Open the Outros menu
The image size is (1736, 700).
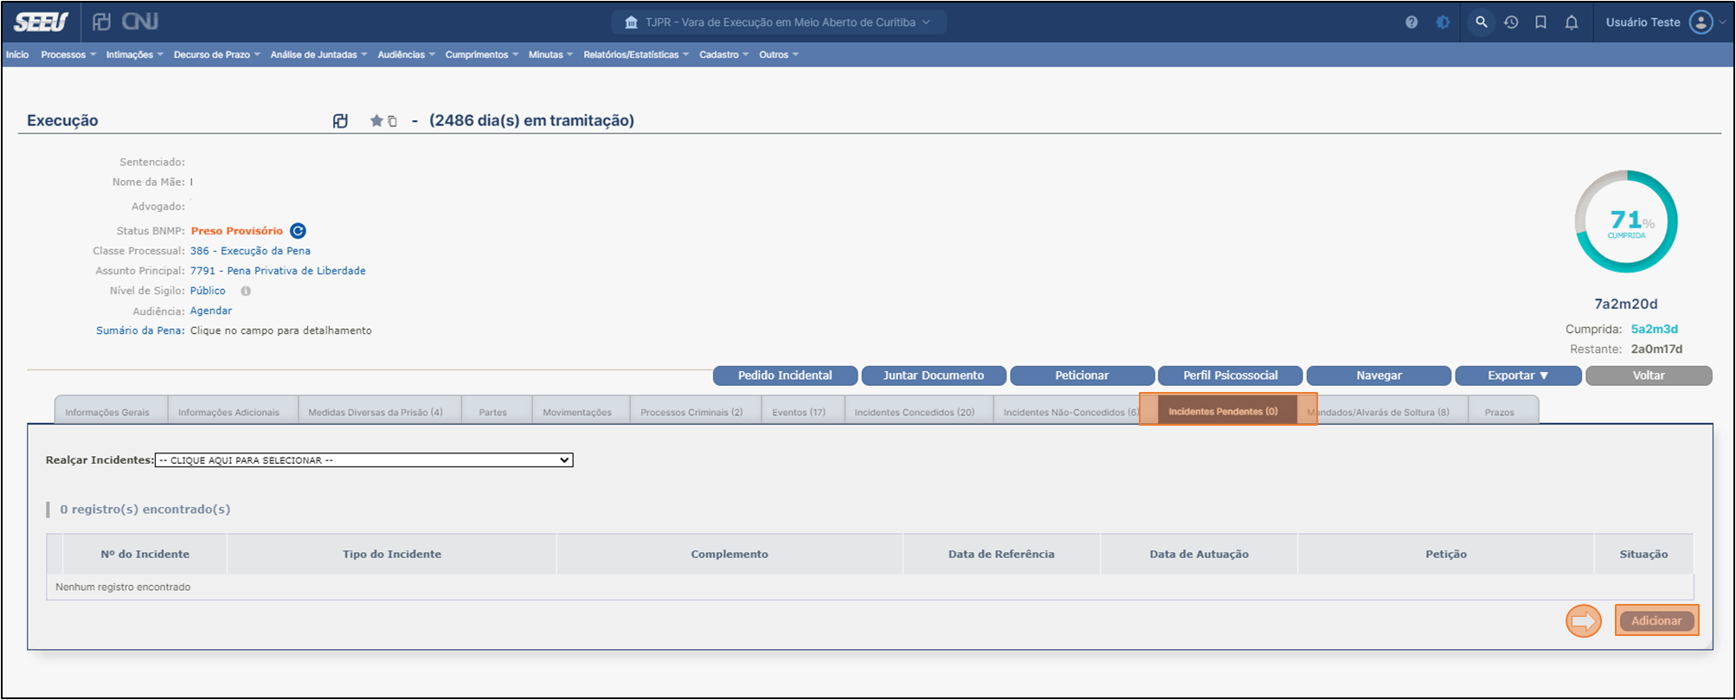click(779, 55)
